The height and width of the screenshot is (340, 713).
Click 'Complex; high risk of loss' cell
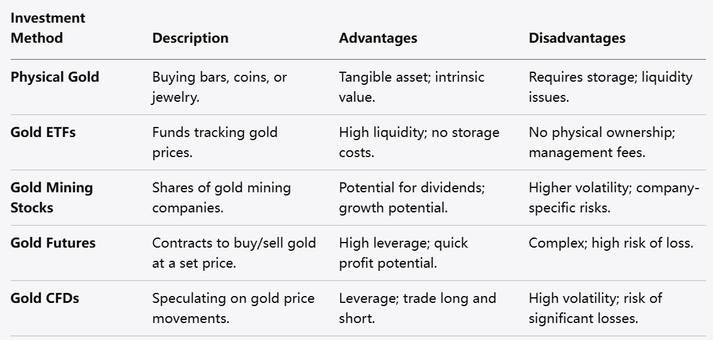tap(611, 243)
